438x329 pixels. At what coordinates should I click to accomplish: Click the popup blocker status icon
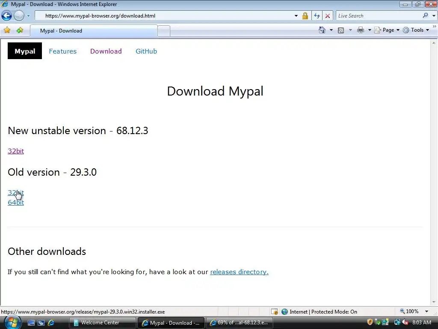pyautogui.click(x=275, y=312)
